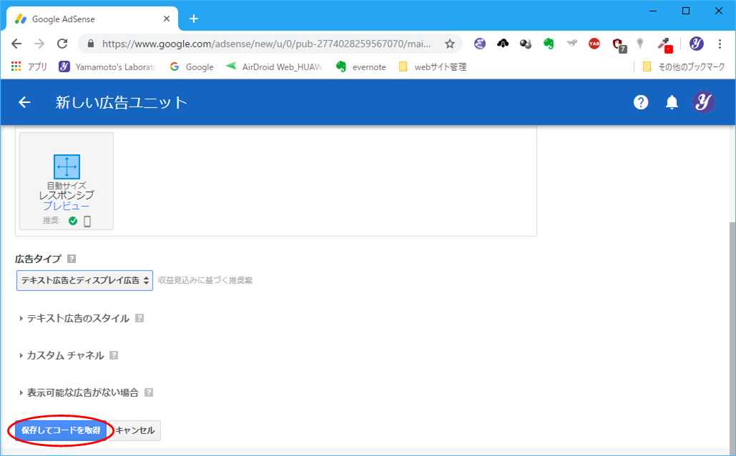Viewport: 736px width, 456px height.
Task: Click the site lock icon in address bar
Action: [91, 44]
